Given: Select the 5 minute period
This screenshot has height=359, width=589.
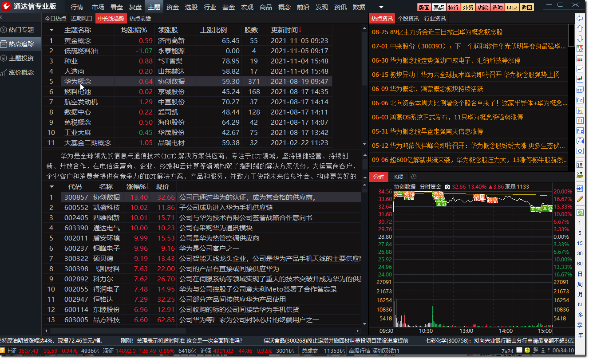Looking at the screenshot, I should pyautogui.click(x=580, y=233).
